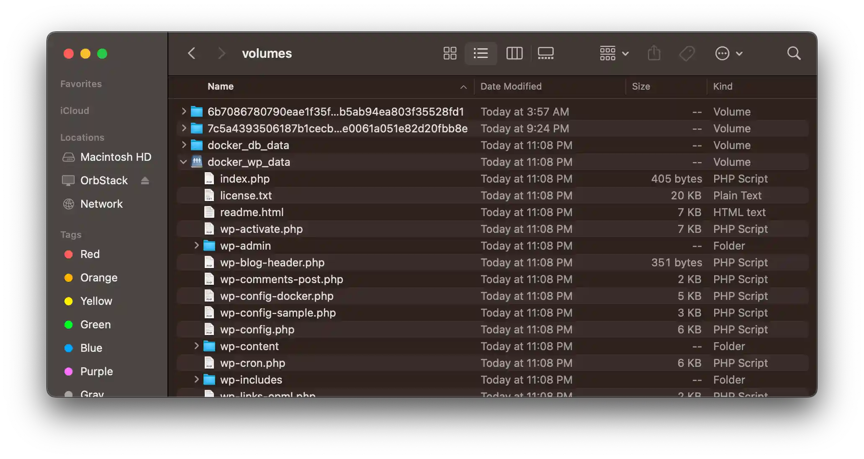
Task: Collapse the docker_wp_data volume
Action: (x=183, y=162)
